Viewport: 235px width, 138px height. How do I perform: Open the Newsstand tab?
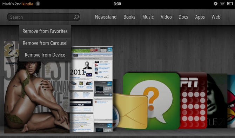pyautogui.click(x=106, y=17)
